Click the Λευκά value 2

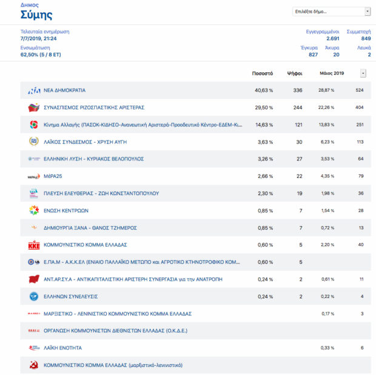tap(369, 55)
